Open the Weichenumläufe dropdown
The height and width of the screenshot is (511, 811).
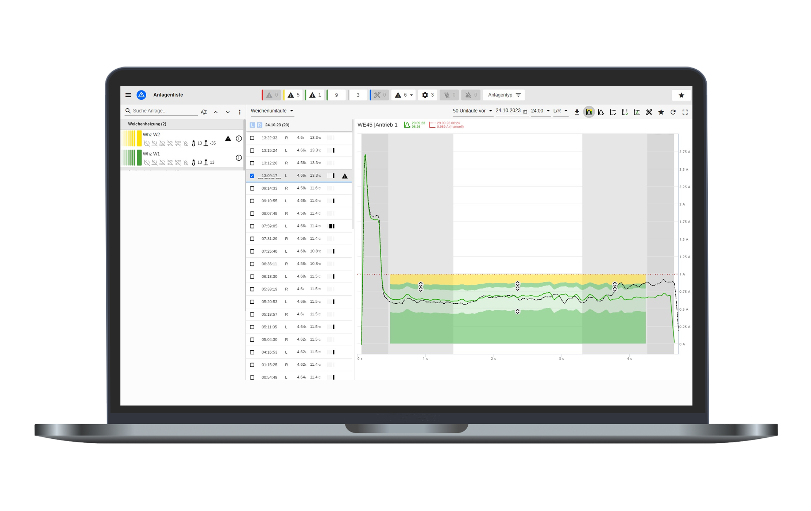click(x=272, y=111)
